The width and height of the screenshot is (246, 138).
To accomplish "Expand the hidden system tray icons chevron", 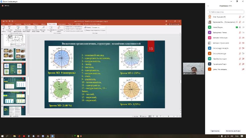I will pos(219,136).
